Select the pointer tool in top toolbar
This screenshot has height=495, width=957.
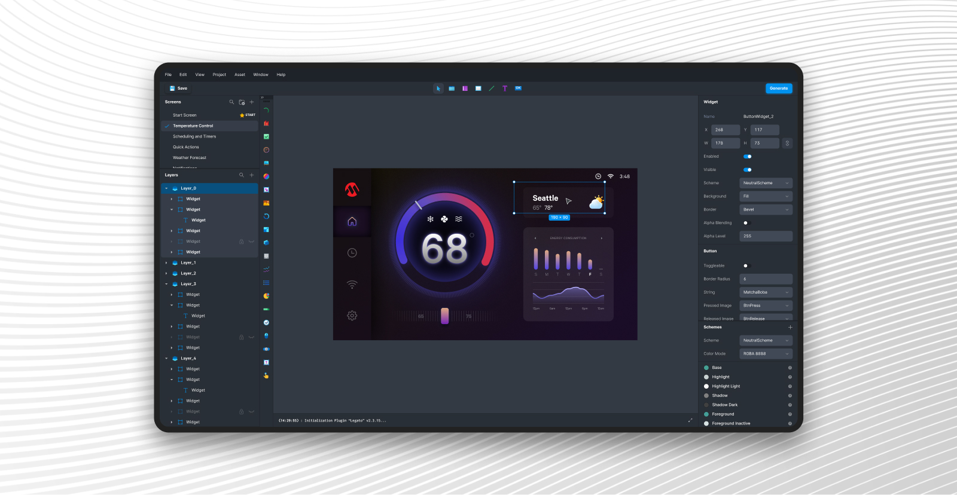pyautogui.click(x=438, y=88)
